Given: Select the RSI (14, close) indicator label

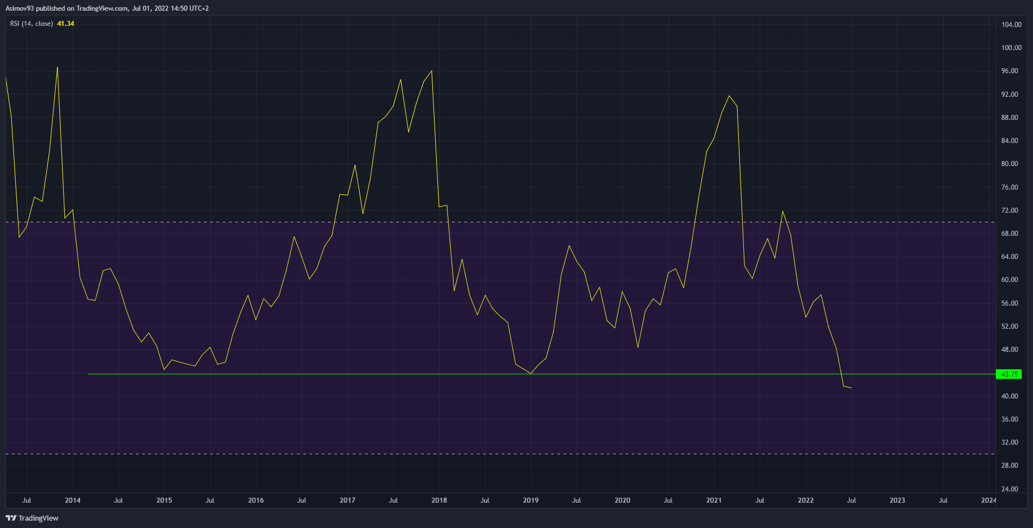Looking at the screenshot, I should pyautogui.click(x=32, y=24).
